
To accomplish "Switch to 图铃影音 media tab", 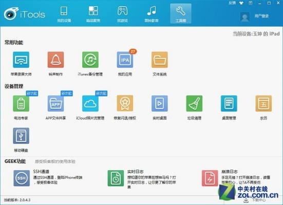I will pyautogui.click(x=152, y=14).
